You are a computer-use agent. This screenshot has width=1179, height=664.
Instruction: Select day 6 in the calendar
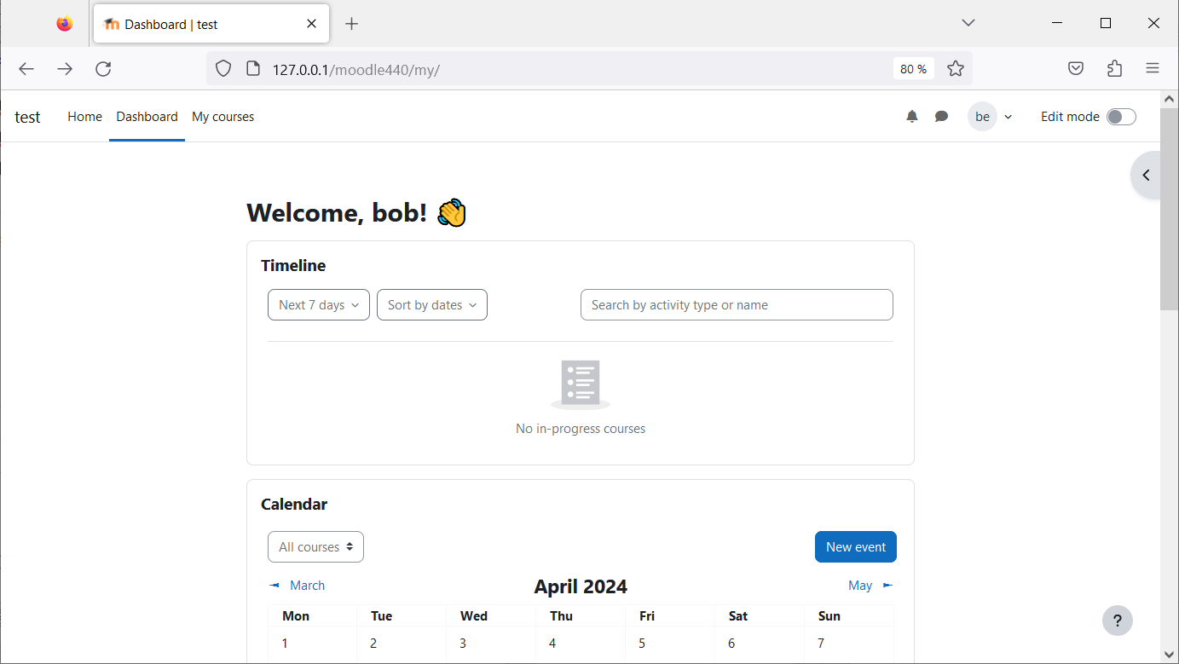coord(731,644)
